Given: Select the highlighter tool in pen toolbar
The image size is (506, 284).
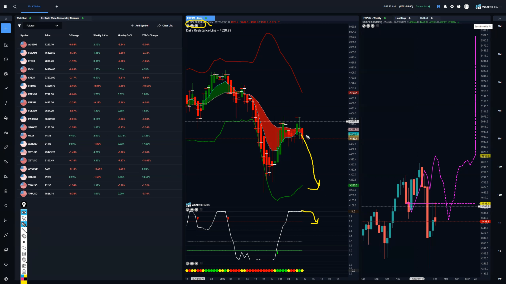Looking at the screenshot, I should pyautogui.click(x=24, y=224).
